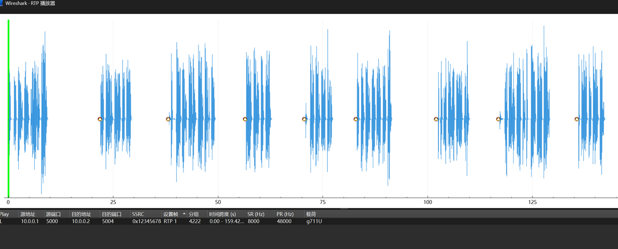Click the warning marker near 22 seconds
Screen dimensions: 618x249
(x=100, y=119)
